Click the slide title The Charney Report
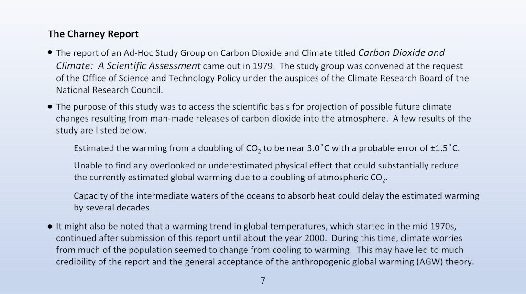526x294 pixels. coord(93,34)
